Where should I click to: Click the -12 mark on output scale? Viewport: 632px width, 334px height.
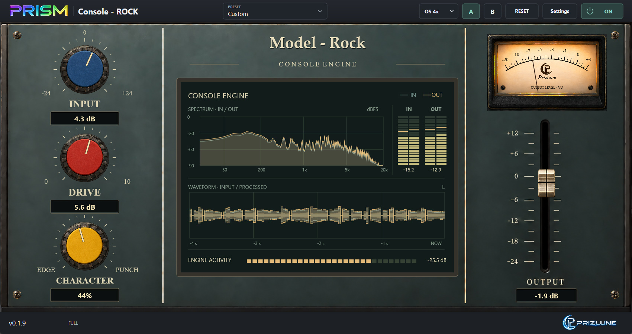513,220
